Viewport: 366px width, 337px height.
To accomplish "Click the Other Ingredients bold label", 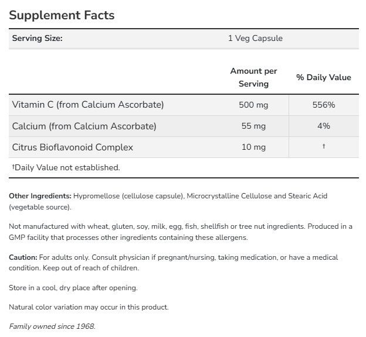I will pyautogui.click(x=40, y=195).
